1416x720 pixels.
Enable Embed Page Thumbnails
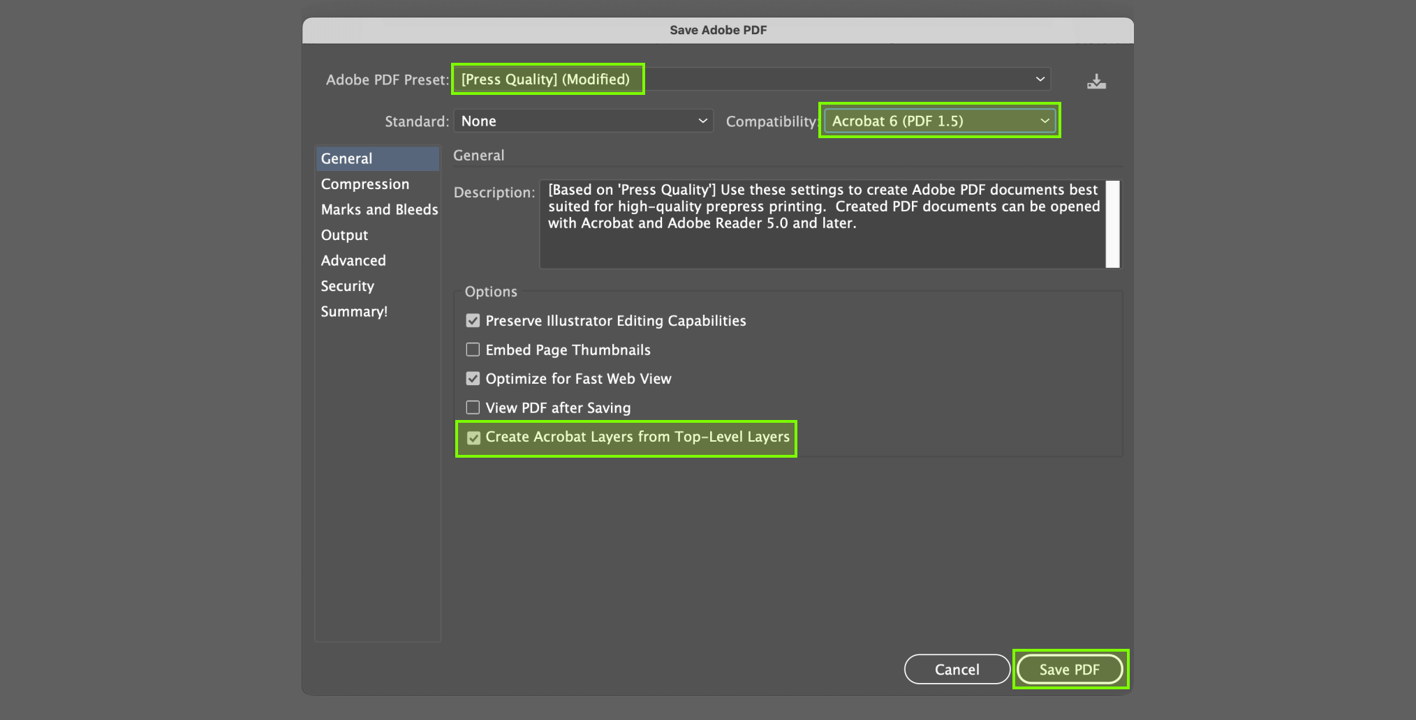(x=473, y=350)
